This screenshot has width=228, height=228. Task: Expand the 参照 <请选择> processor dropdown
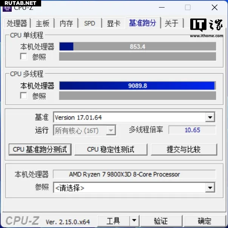pos(210,188)
